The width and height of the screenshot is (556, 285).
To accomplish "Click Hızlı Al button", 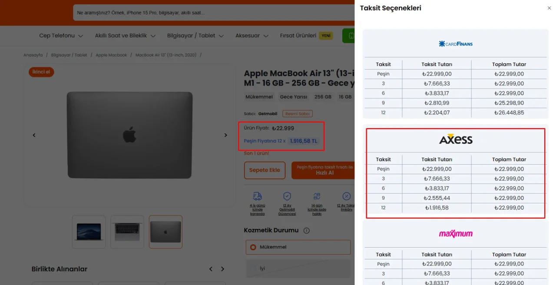I will click(x=324, y=170).
